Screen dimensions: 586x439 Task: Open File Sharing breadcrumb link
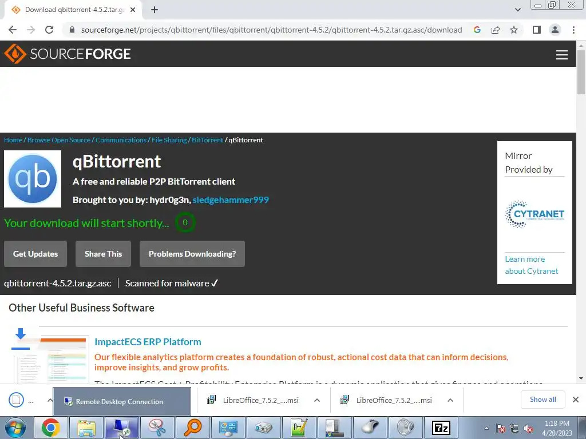point(169,140)
